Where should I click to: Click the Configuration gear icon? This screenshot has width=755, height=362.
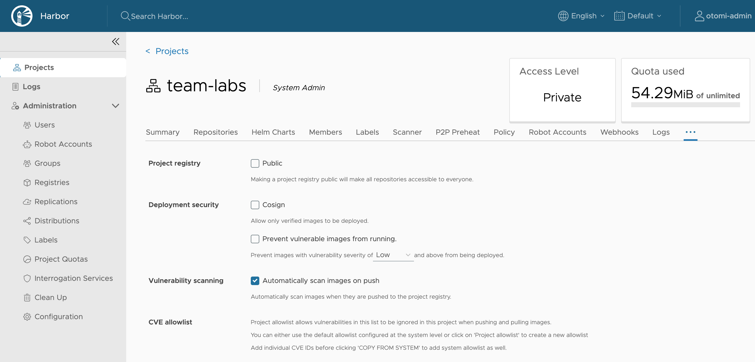27,316
